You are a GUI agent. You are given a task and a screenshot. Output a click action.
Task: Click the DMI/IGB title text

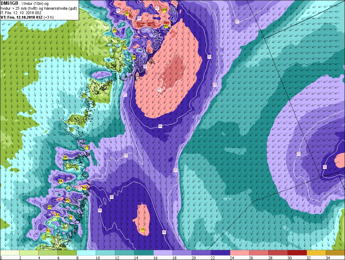[x=9, y=3]
